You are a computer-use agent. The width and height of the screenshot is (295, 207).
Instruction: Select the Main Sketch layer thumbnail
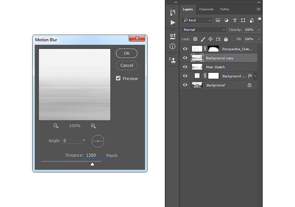[197, 67]
